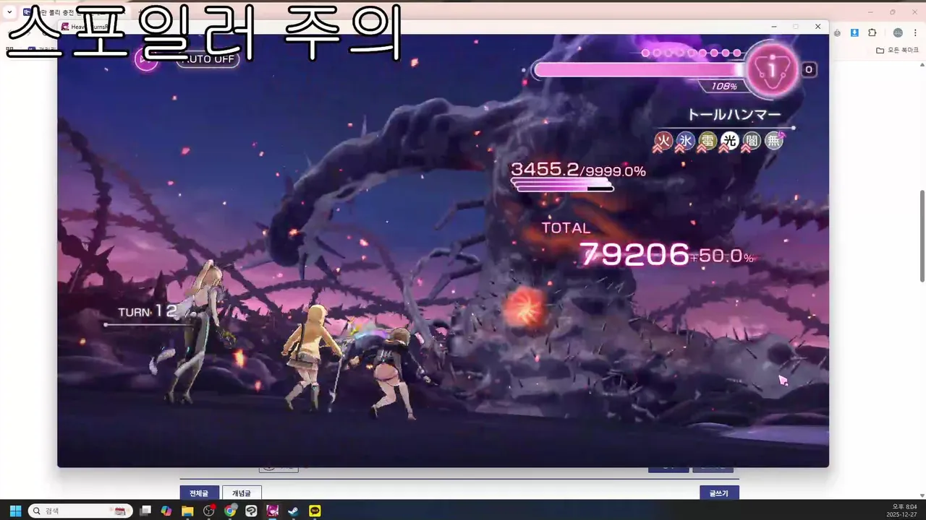This screenshot has height=520, width=926.
Task: Select the fire element weakness icon
Action: tap(663, 141)
